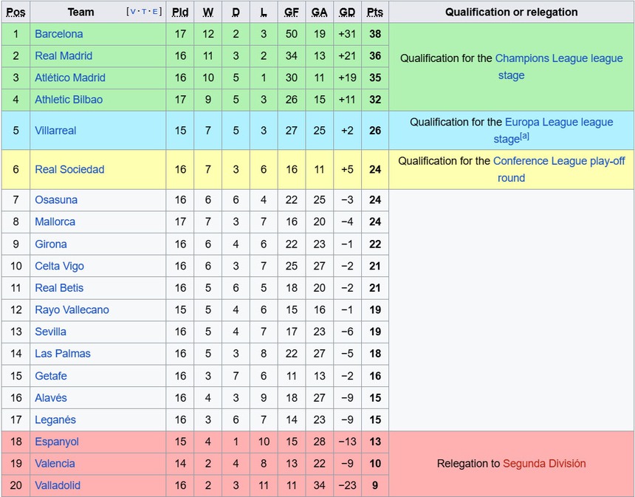This screenshot has height=497, width=635.
Task: Click the Pld column header
Action: (x=180, y=12)
